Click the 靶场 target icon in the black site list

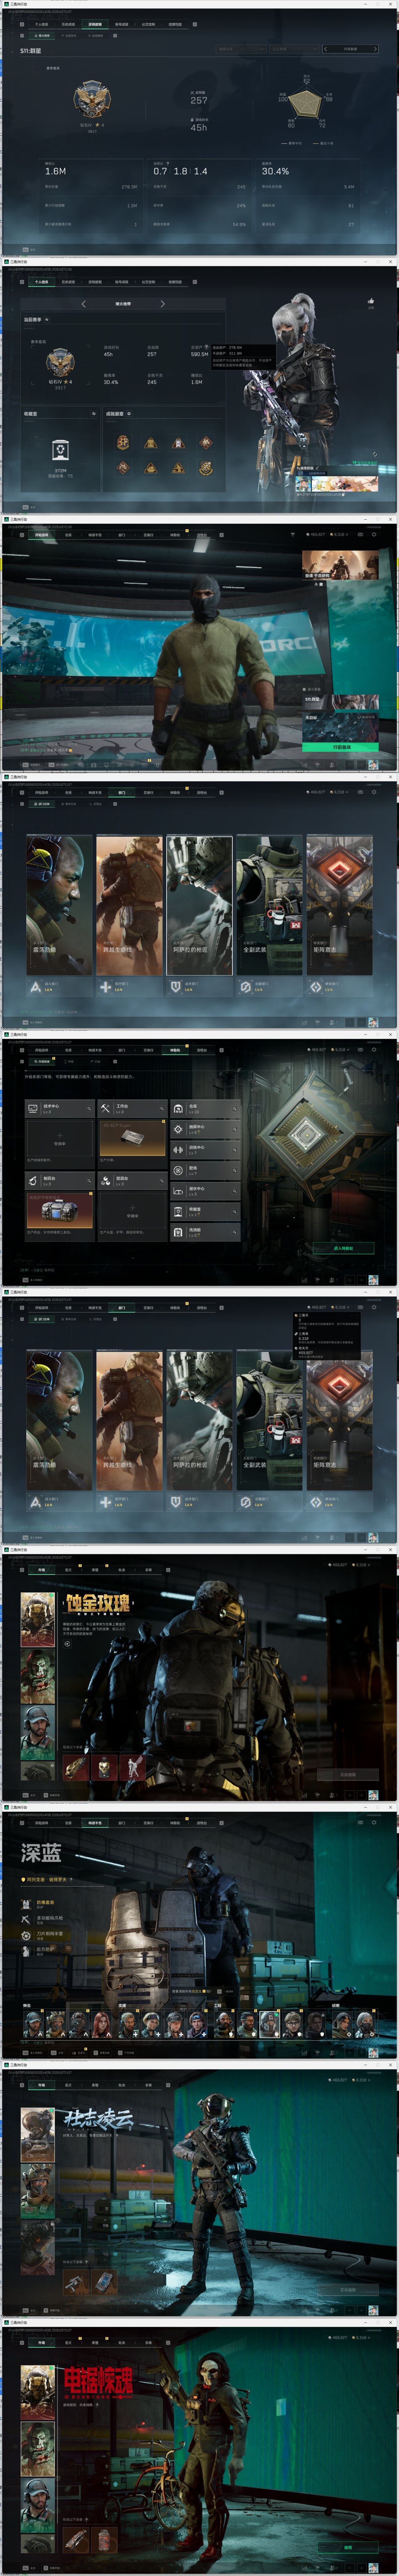click(x=178, y=1170)
